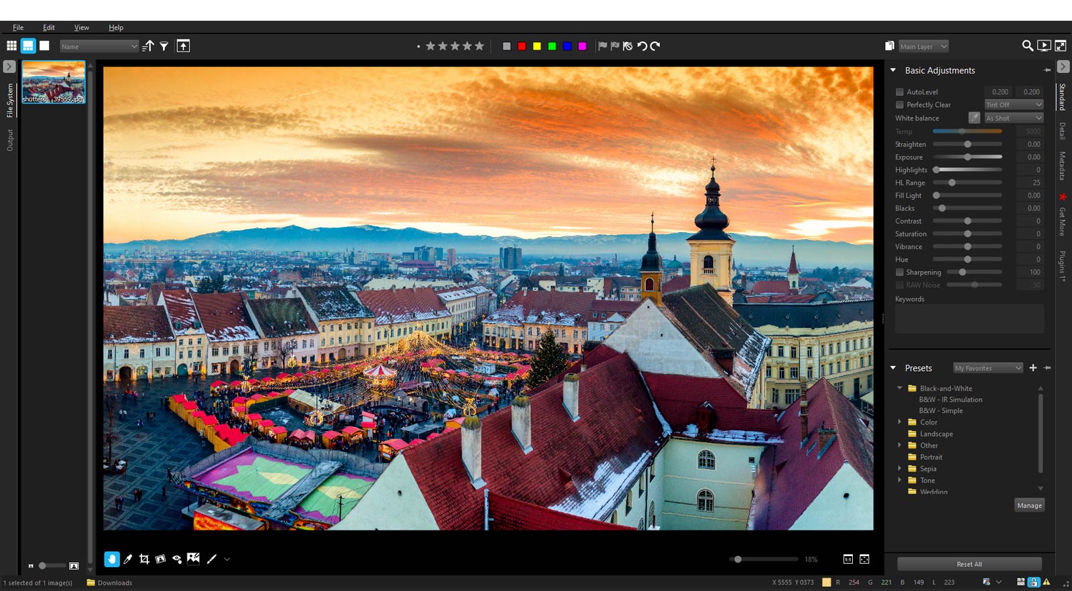Clear flag icon
Screen dimensions: 1072x591
coord(627,46)
